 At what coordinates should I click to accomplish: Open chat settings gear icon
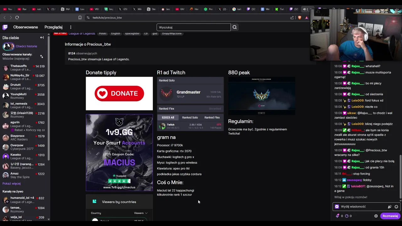376,216
